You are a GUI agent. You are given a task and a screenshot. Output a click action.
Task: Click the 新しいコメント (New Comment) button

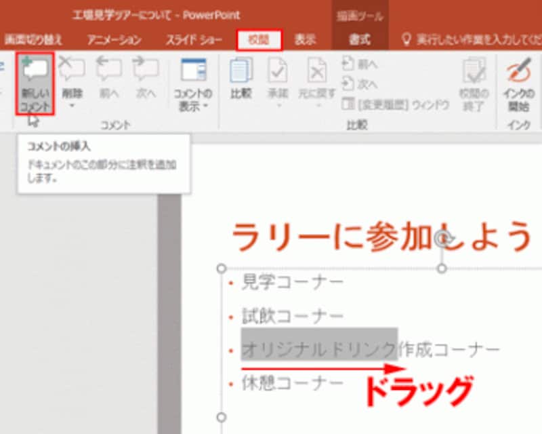pos(35,84)
